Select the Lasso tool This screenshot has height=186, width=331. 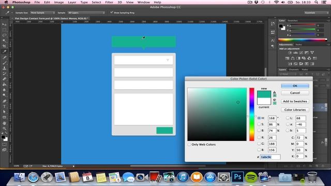(x=4, y=36)
